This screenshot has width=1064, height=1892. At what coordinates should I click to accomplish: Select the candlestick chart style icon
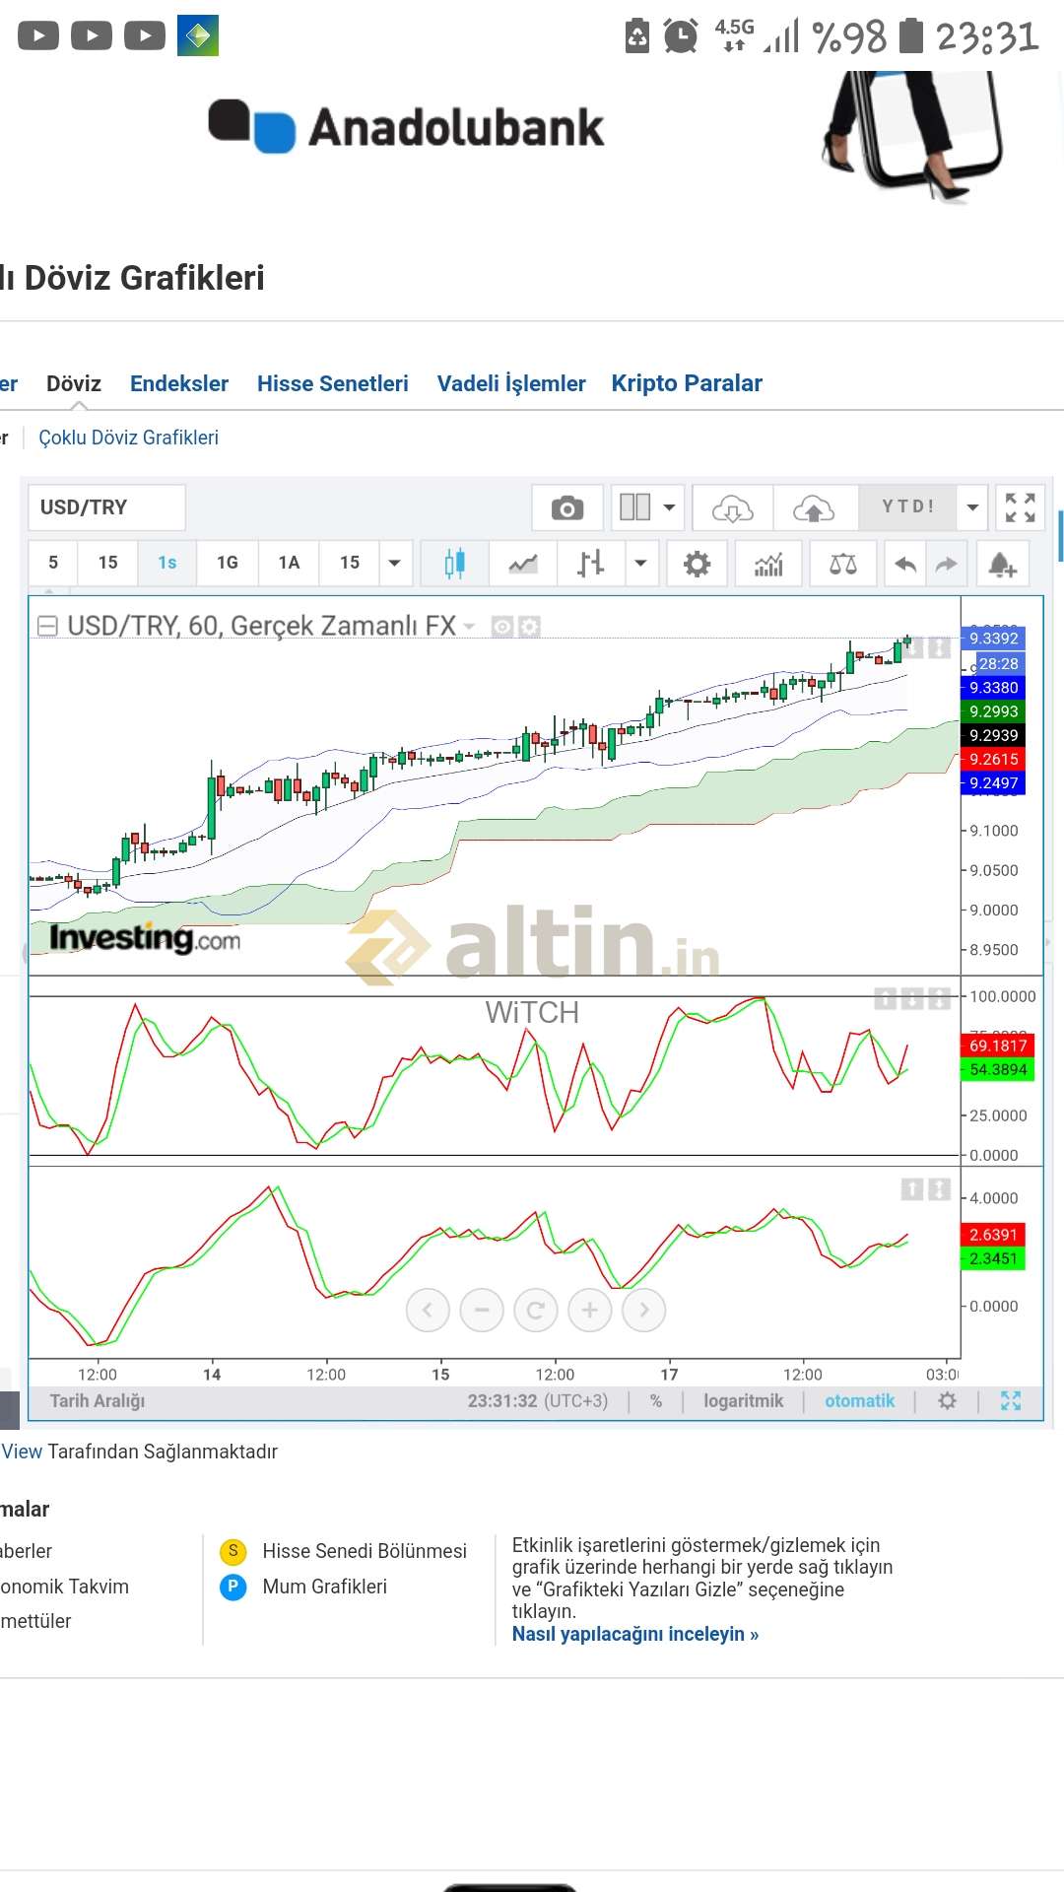[454, 564]
